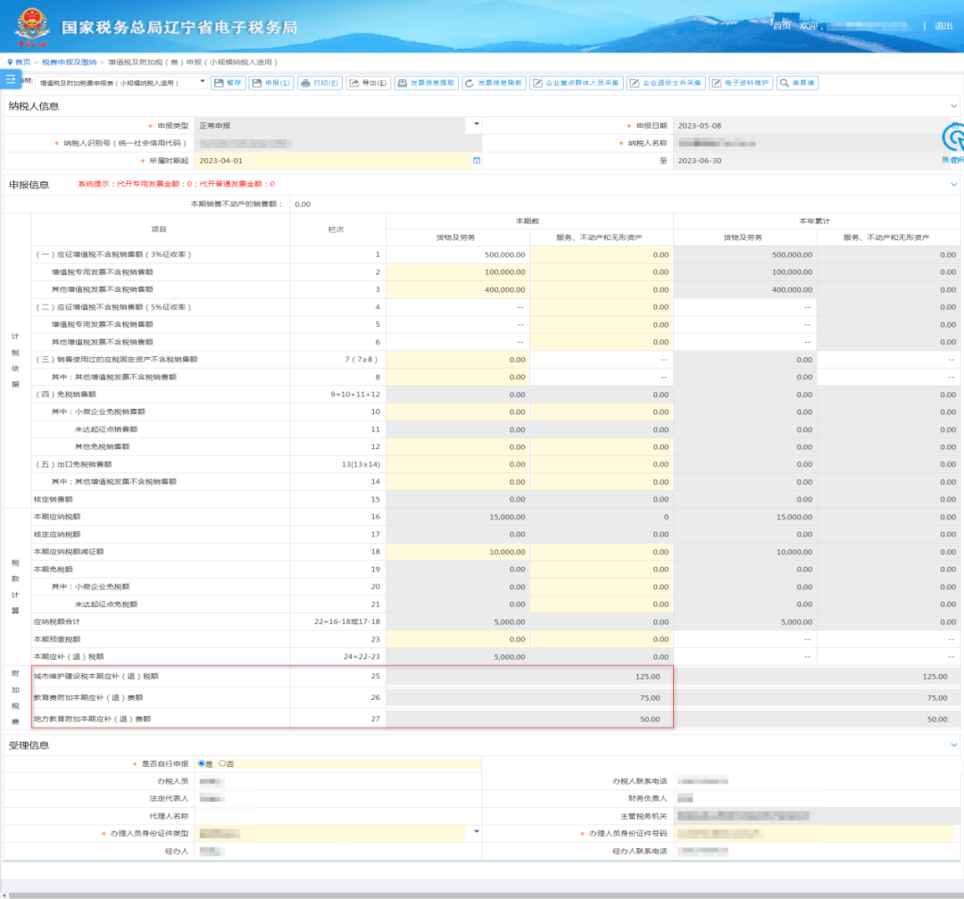The width and height of the screenshot is (964, 899).
Task: Open 企业重点群体人员采集 collection form
Action: (576, 83)
